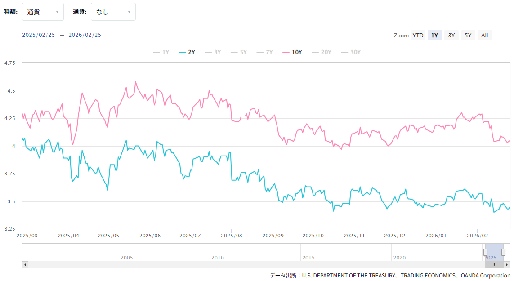Toggle the 2Y yield series in legend
The image size is (514, 281).
[x=187, y=52]
